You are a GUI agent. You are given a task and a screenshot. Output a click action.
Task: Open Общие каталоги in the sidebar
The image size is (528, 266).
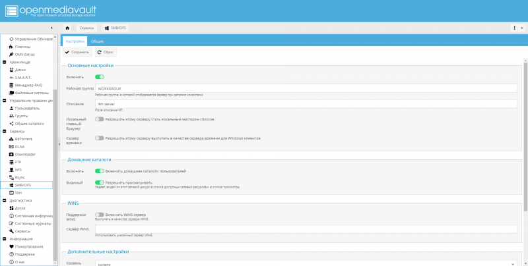[29, 124]
